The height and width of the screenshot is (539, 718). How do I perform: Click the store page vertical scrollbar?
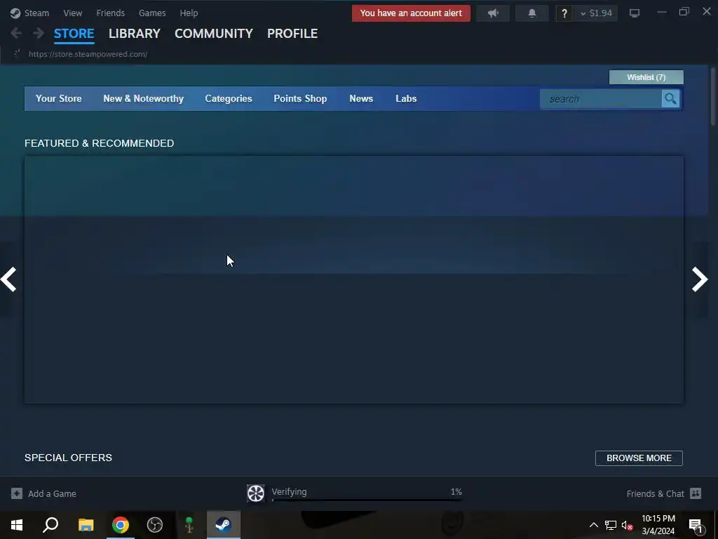click(712, 96)
